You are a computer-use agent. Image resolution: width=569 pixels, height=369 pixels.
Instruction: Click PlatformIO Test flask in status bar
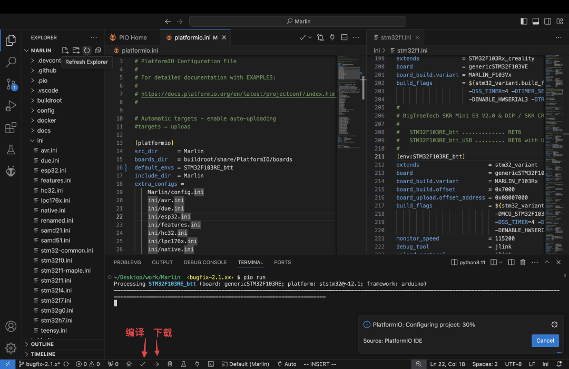click(184, 364)
